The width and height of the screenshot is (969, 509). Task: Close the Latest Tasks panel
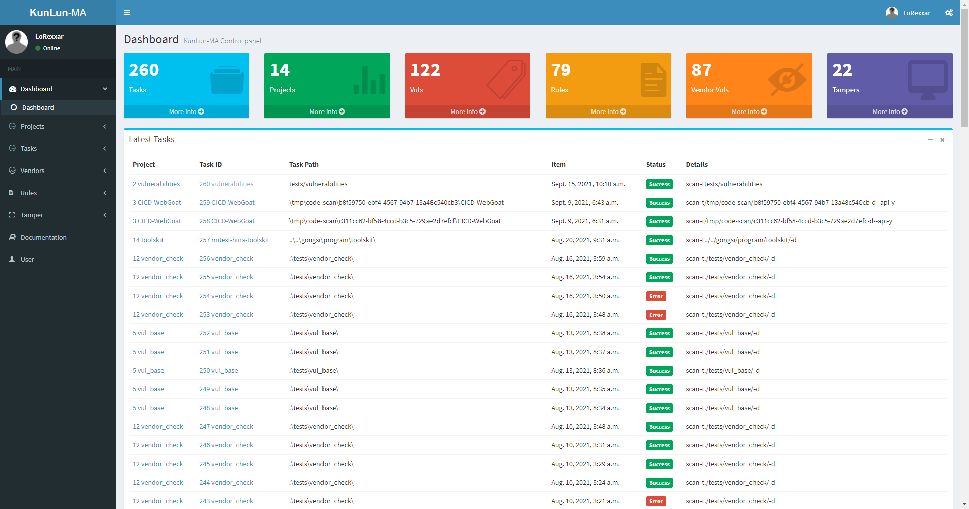942,140
